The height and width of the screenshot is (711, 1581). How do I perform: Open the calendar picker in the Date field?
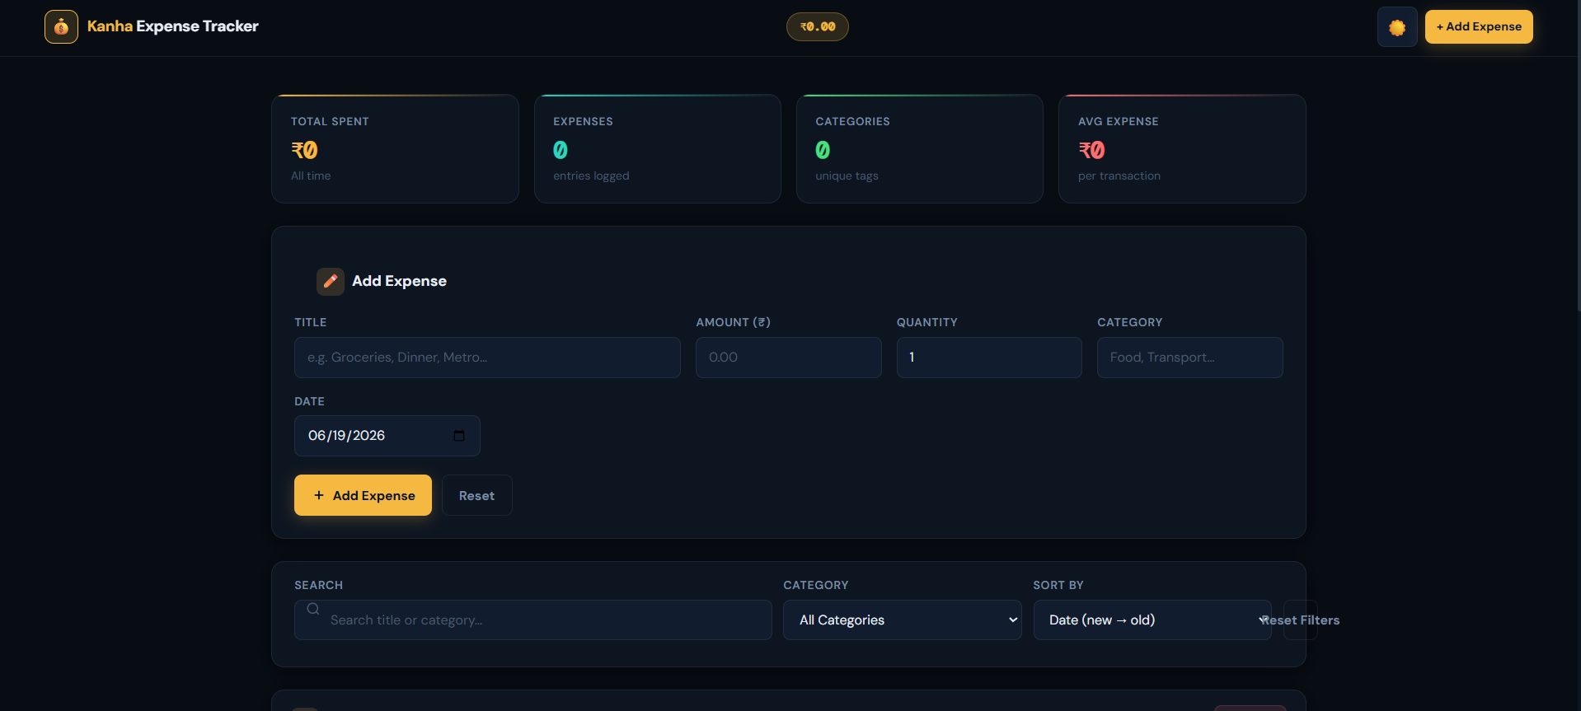point(459,436)
